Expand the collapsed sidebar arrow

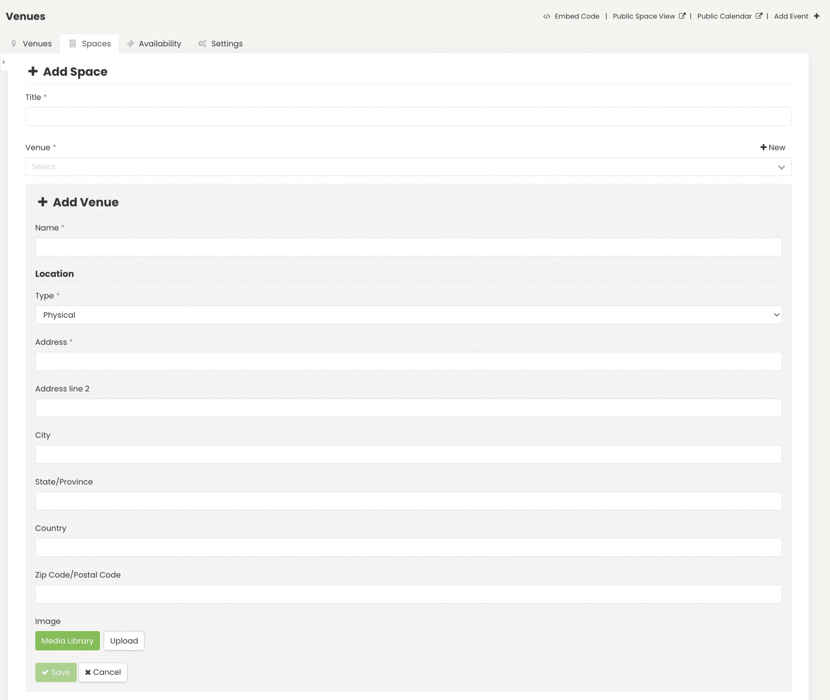click(x=4, y=62)
